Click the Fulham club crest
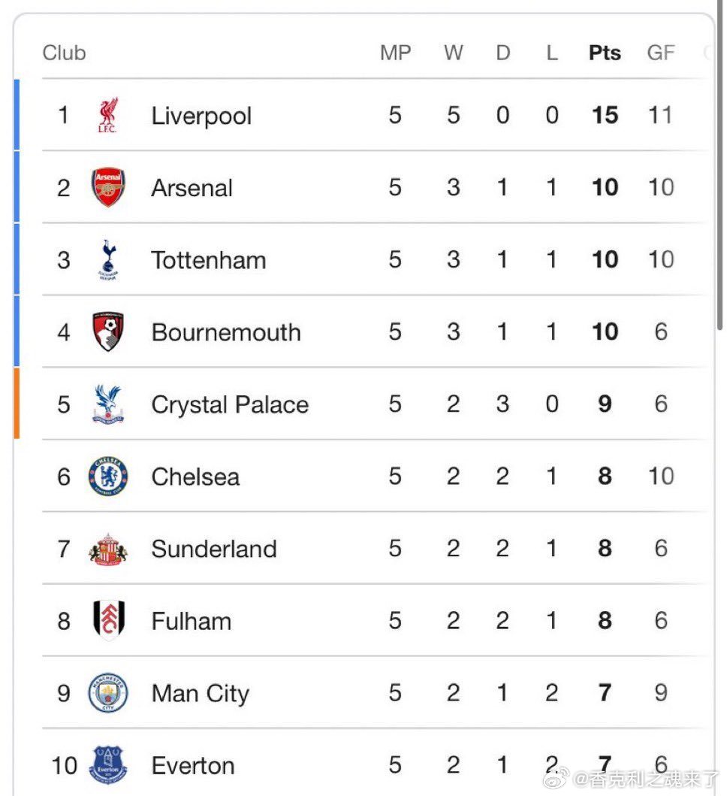727x796 pixels. pos(109,620)
